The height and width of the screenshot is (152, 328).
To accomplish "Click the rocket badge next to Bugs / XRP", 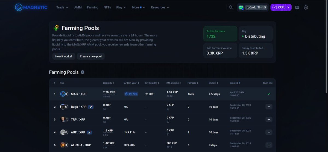I will [91, 107].
